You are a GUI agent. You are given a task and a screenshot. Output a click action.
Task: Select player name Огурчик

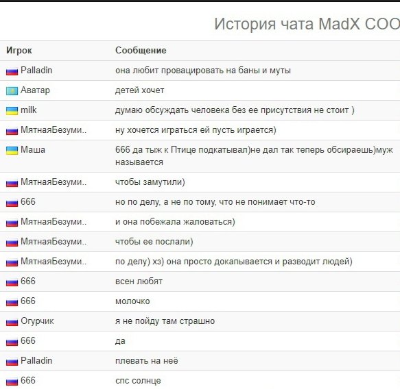click(x=37, y=321)
